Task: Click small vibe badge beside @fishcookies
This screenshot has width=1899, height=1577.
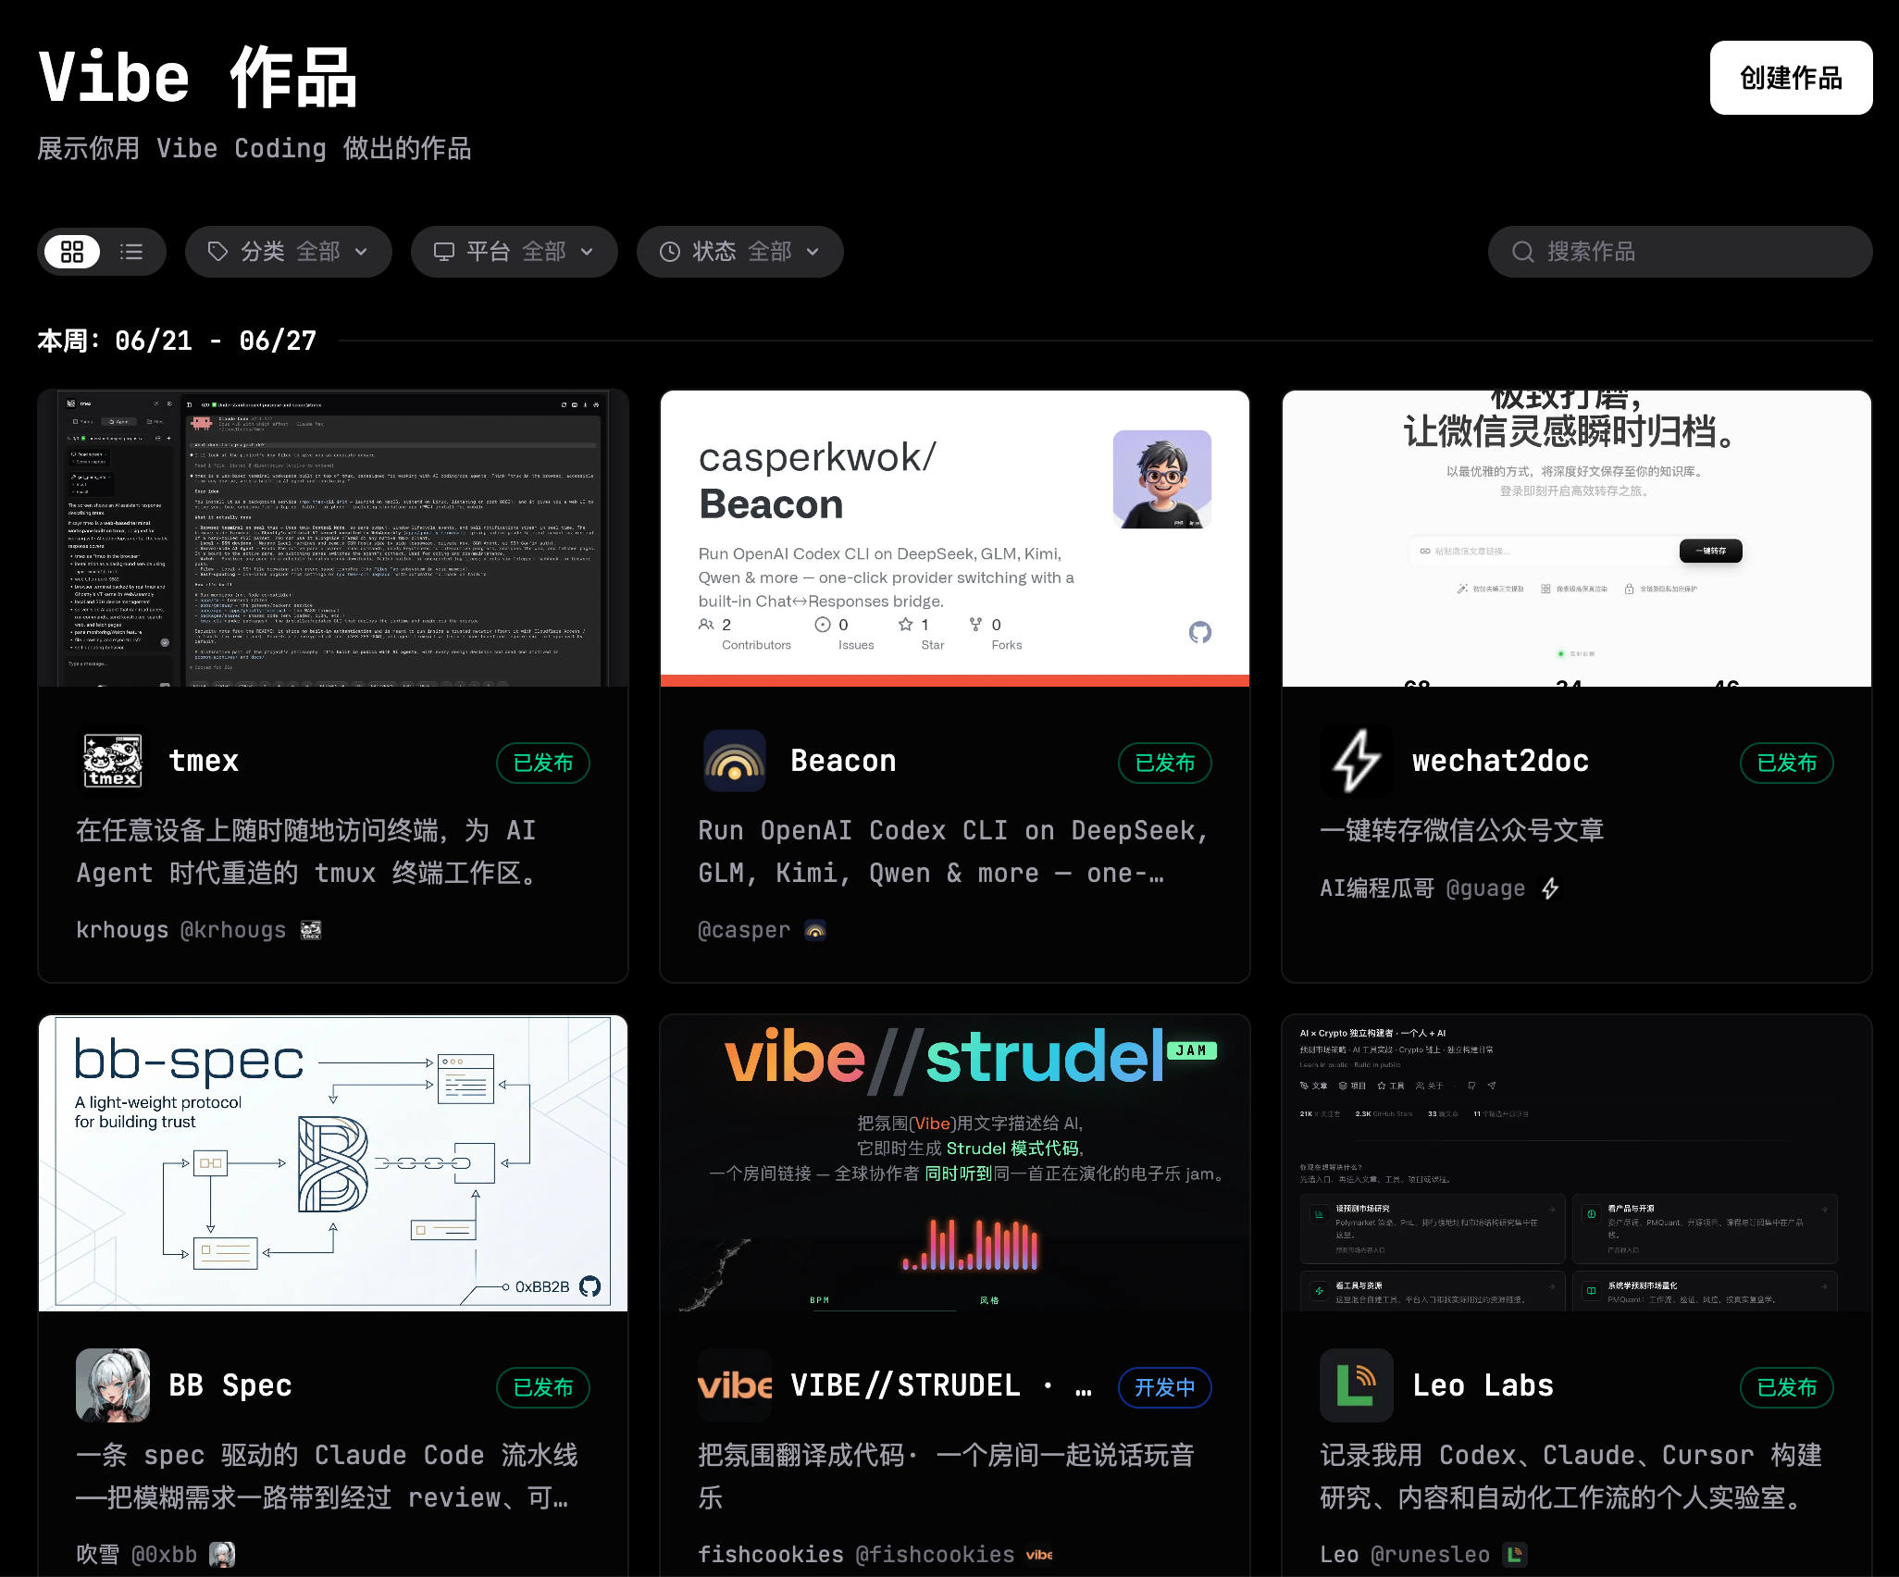Action: [1039, 1555]
